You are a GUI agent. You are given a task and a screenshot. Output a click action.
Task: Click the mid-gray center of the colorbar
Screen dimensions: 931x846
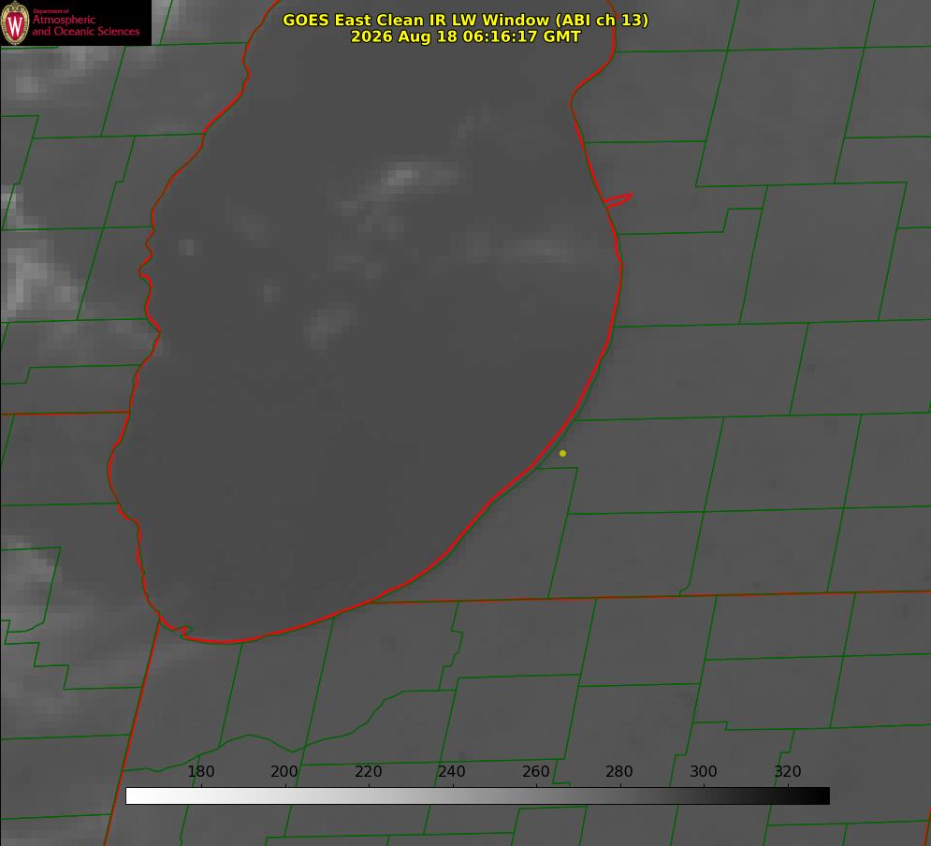click(477, 795)
